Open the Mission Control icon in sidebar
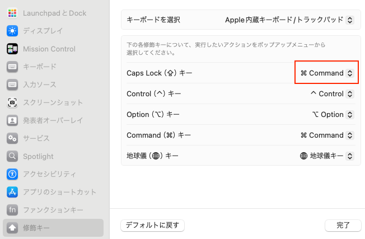Image resolution: width=365 pixels, height=239 pixels. point(12,49)
